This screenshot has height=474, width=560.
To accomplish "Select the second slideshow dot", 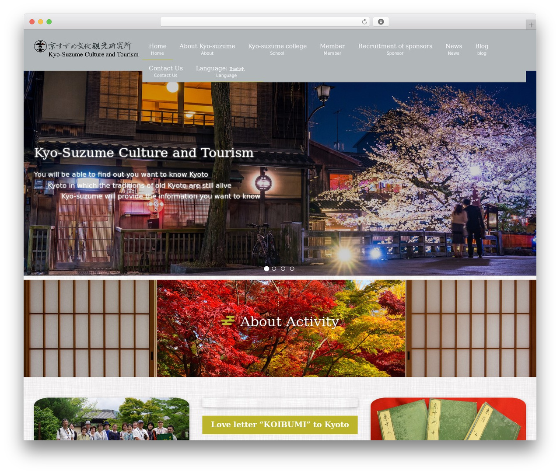I will coord(274,268).
